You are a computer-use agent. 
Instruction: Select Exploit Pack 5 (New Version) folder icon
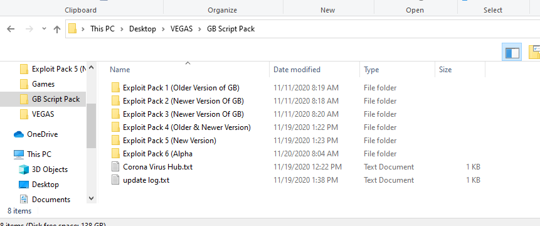point(115,140)
